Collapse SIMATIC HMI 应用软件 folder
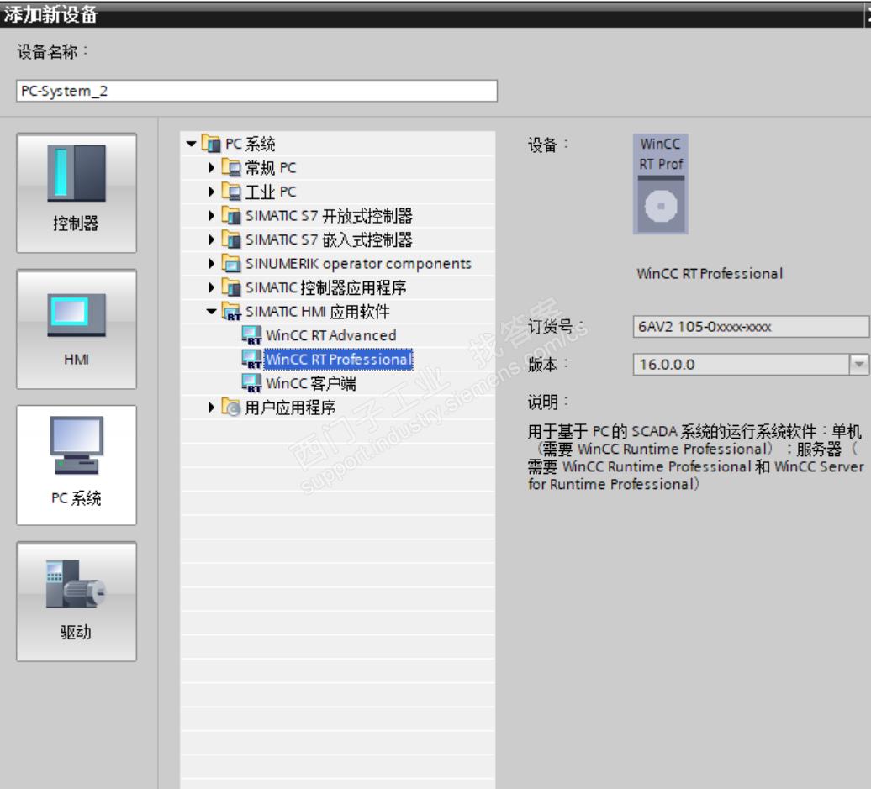871x789 pixels. [212, 312]
